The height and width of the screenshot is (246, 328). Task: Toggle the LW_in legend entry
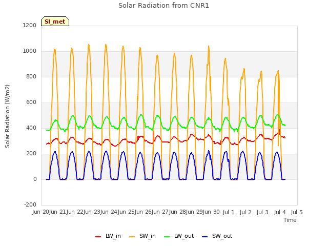coord(108,236)
